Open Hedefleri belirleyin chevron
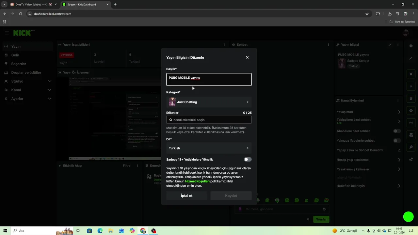The image size is (418, 235). click(399, 186)
